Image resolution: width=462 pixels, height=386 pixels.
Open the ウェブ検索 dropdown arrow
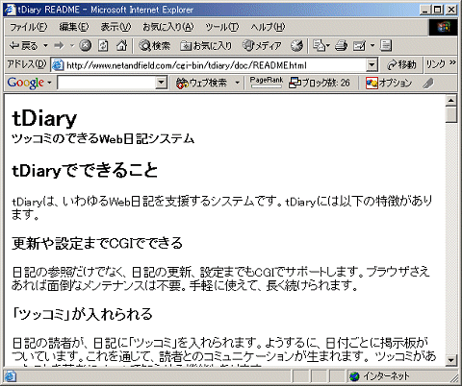[237, 83]
